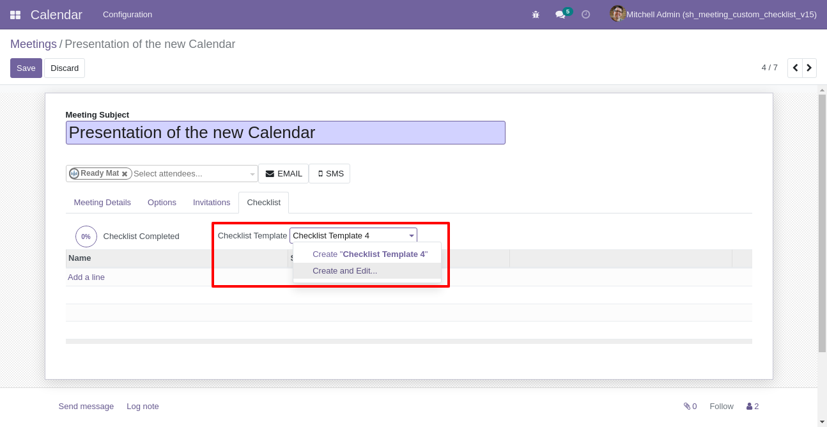The width and height of the screenshot is (827, 427).
Task: Choose Create and Edit... option
Action: coord(344,271)
